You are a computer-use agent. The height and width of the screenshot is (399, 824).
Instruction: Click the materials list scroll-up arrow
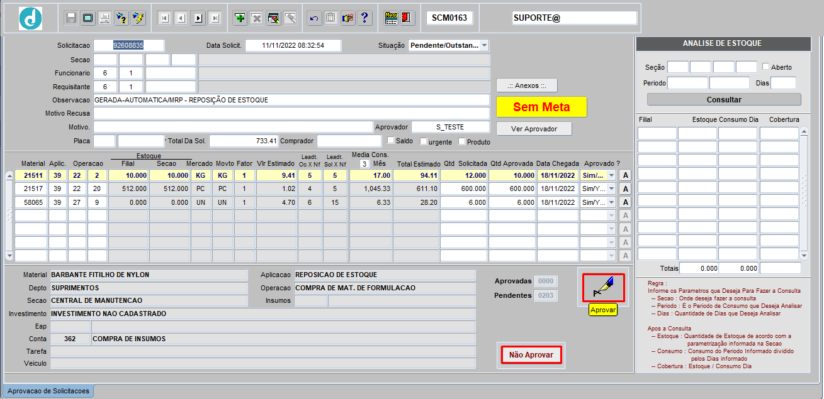9,175
